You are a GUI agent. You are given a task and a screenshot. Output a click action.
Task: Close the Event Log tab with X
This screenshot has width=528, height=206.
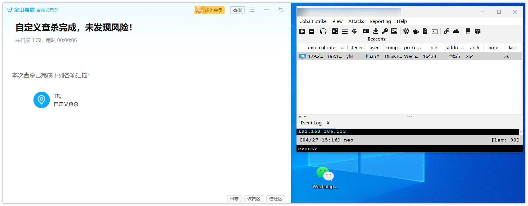coord(328,123)
